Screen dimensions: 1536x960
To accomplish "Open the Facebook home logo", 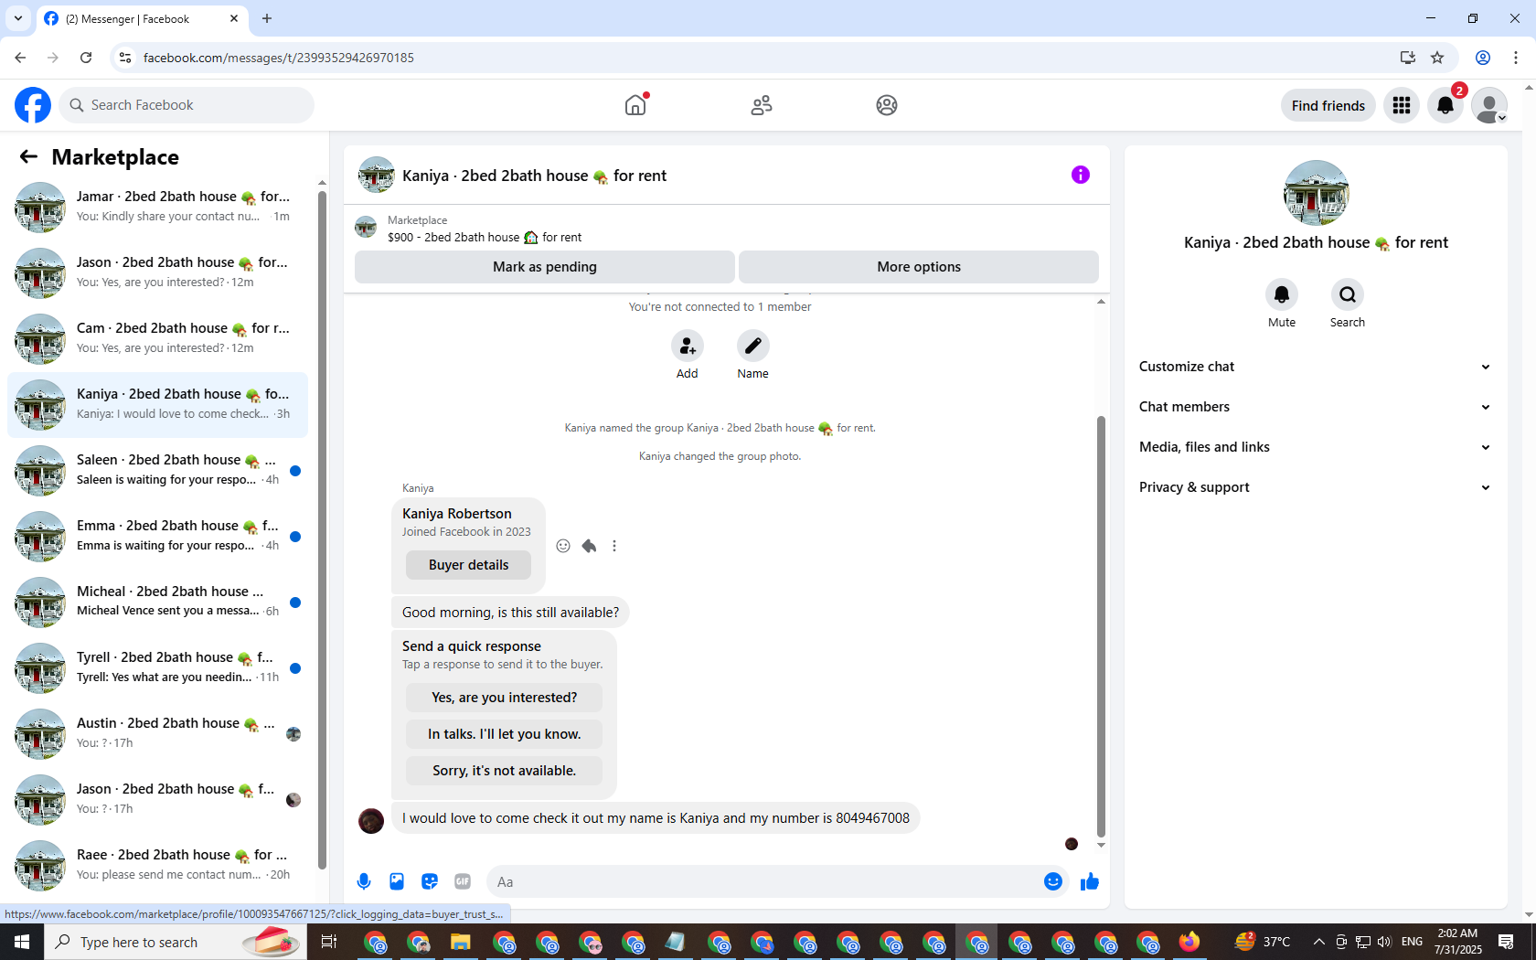I will pyautogui.click(x=33, y=105).
